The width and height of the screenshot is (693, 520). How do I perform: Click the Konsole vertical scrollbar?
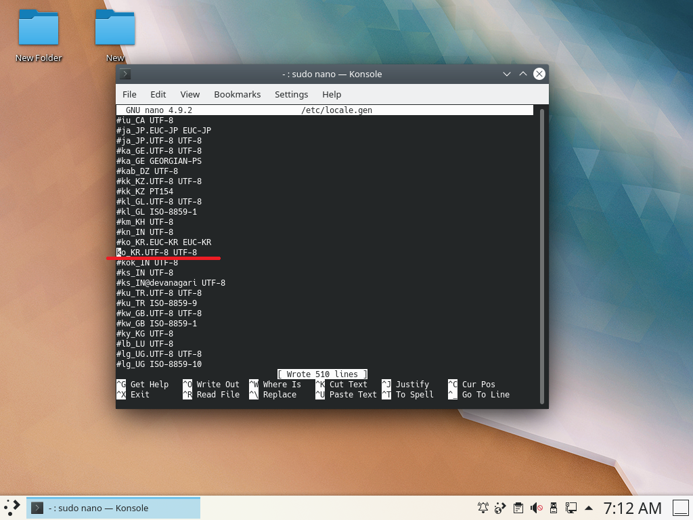pyautogui.click(x=542, y=256)
